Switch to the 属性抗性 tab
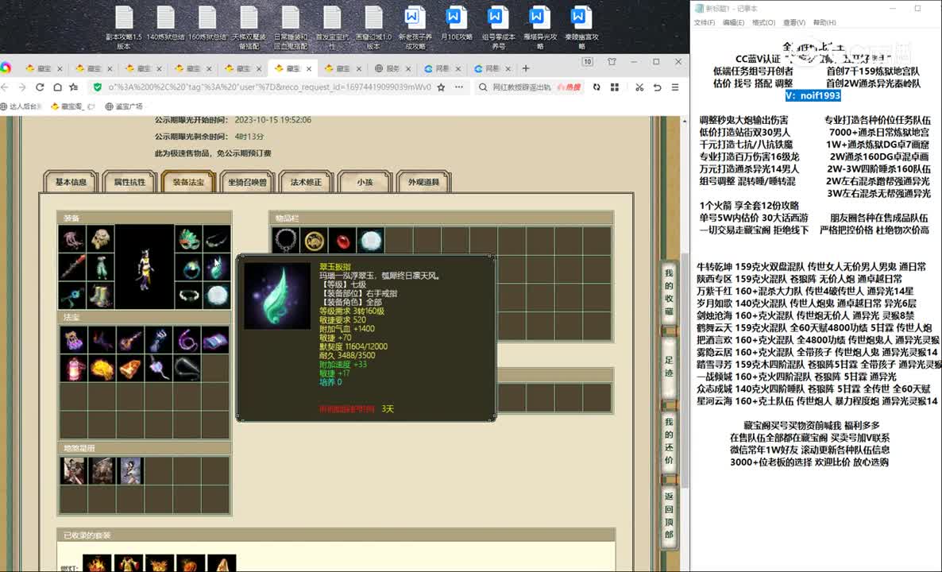Screen dimensions: 942x572 pyautogui.click(x=129, y=181)
